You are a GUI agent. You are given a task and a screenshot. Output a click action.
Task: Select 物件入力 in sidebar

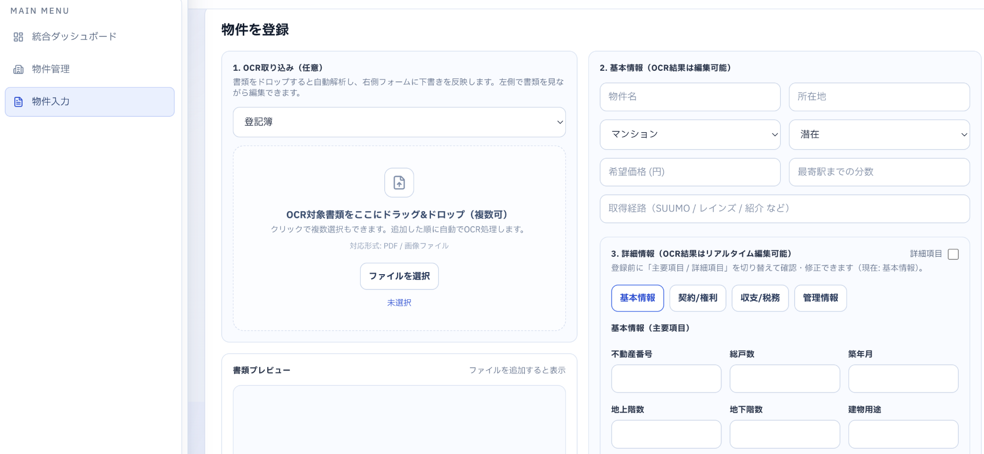pos(90,101)
